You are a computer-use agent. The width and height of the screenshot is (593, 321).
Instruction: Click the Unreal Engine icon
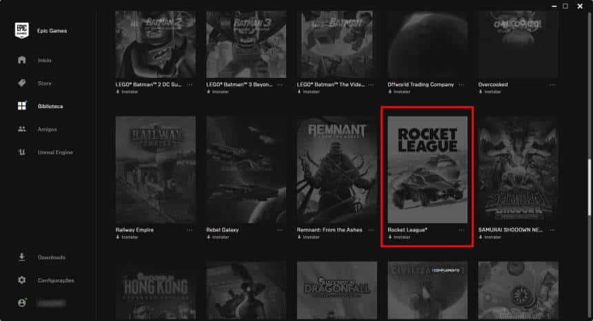pos(22,152)
